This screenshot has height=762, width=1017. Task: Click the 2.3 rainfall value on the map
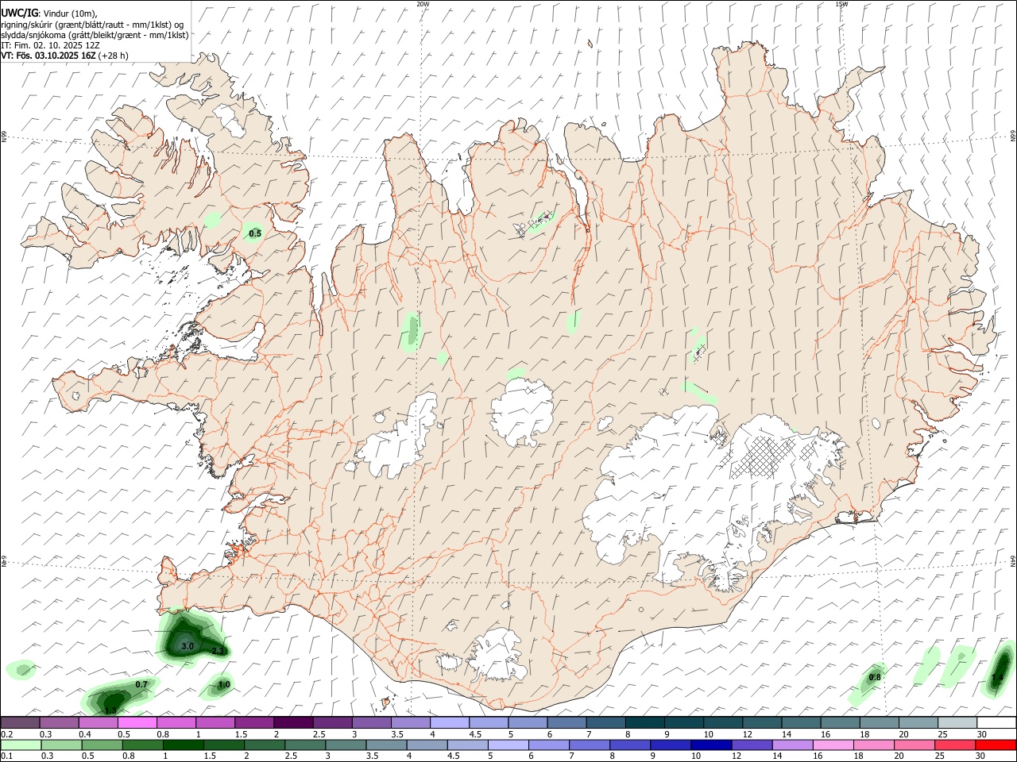coord(218,651)
